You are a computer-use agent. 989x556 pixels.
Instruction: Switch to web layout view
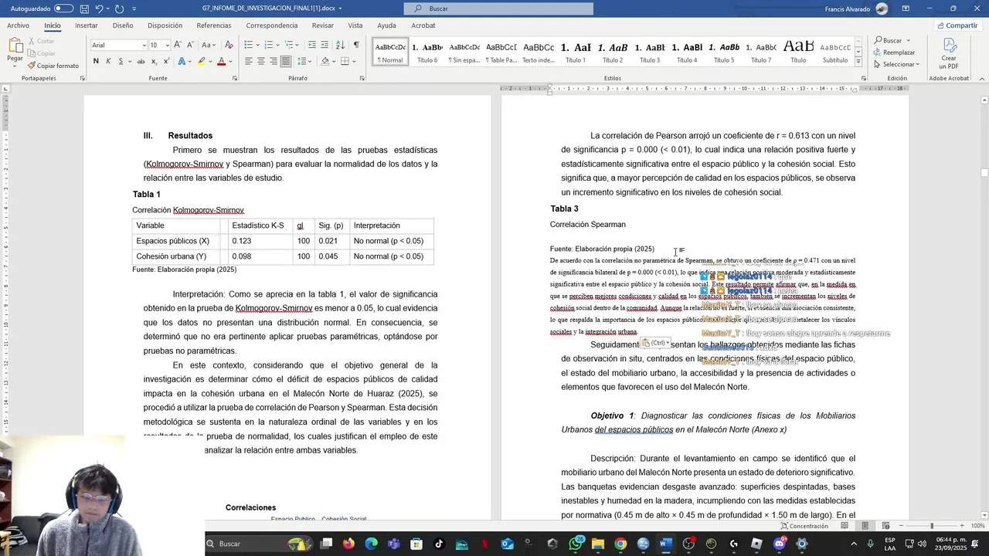tap(885, 526)
